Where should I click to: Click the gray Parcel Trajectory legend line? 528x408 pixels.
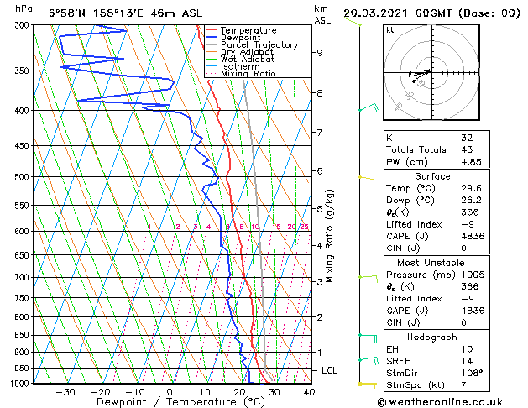211,44
